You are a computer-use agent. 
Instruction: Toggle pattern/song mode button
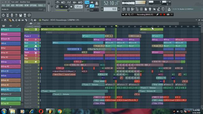coord(57,7)
